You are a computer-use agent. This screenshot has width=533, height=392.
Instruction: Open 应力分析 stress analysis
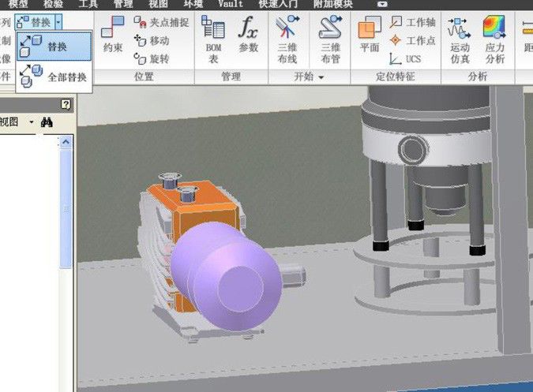point(494,39)
